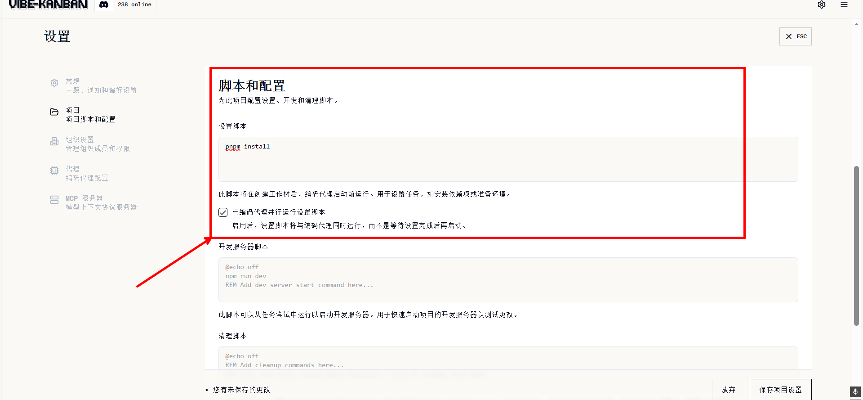
Task: Click the vertical scrollbar thumb
Action: [x=856, y=246]
